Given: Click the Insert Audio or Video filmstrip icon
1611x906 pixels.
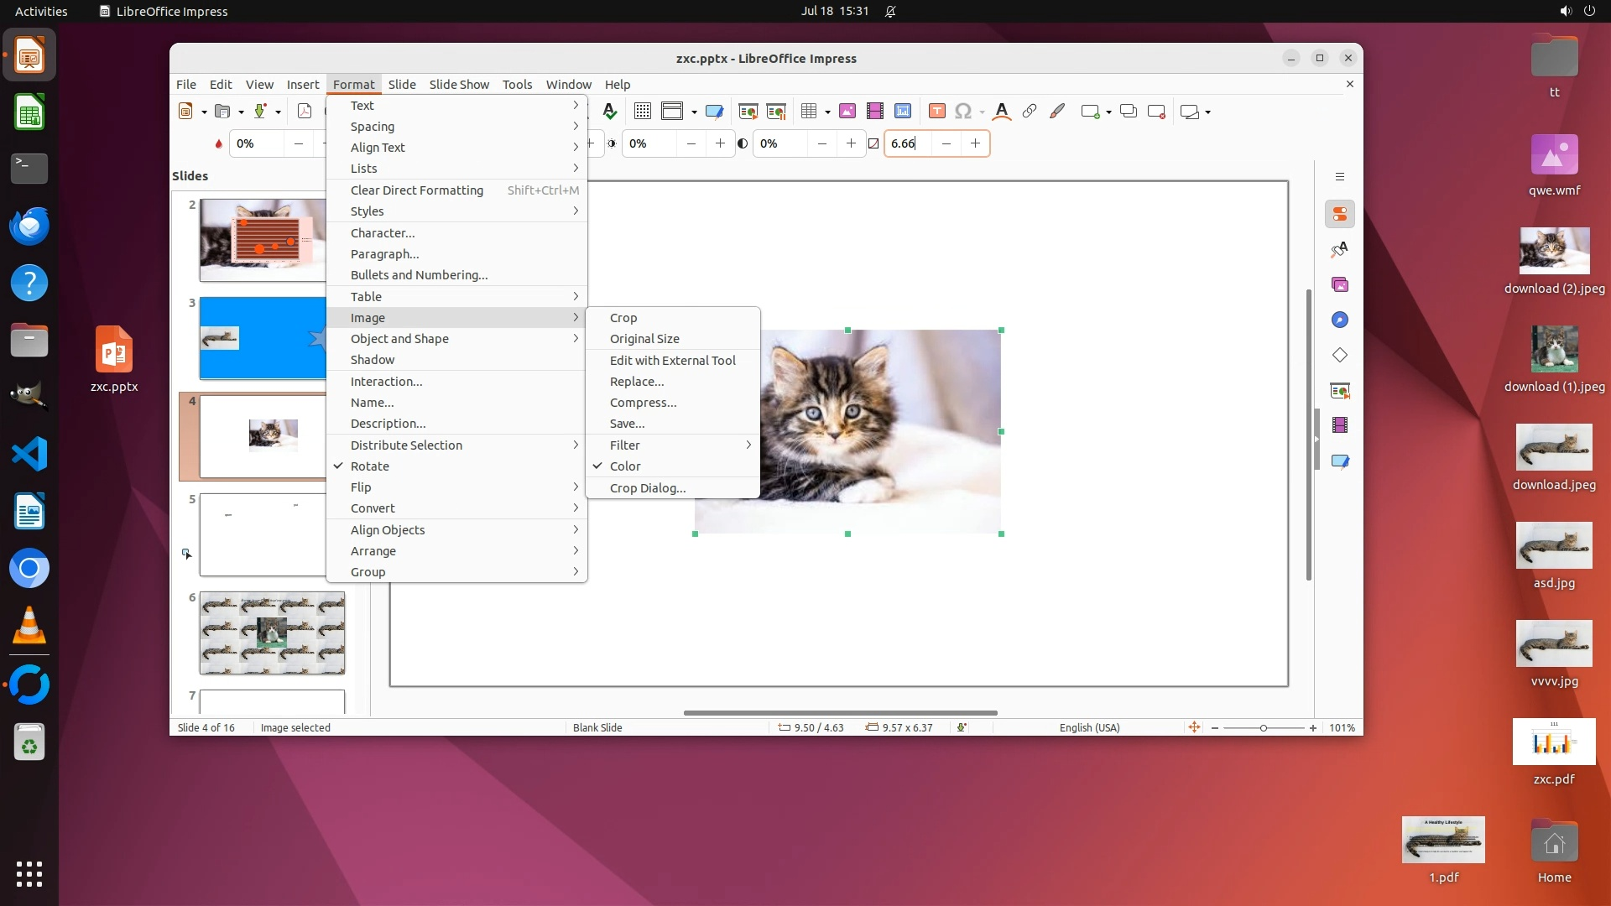Looking at the screenshot, I should pyautogui.click(x=875, y=112).
